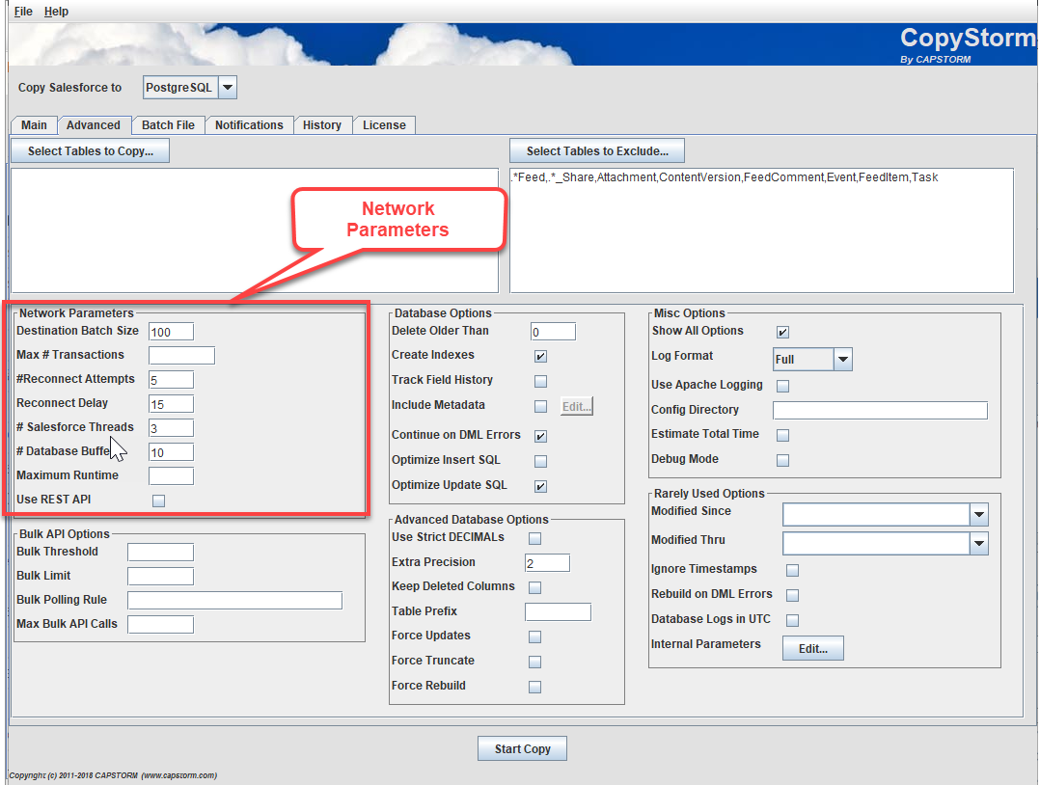Screen dimensions: 1040x785
Task: Open the Help menu
Action: tap(56, 12)
